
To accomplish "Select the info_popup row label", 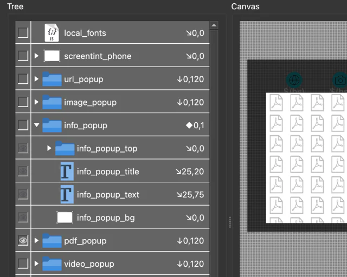I will pos(86,126).
